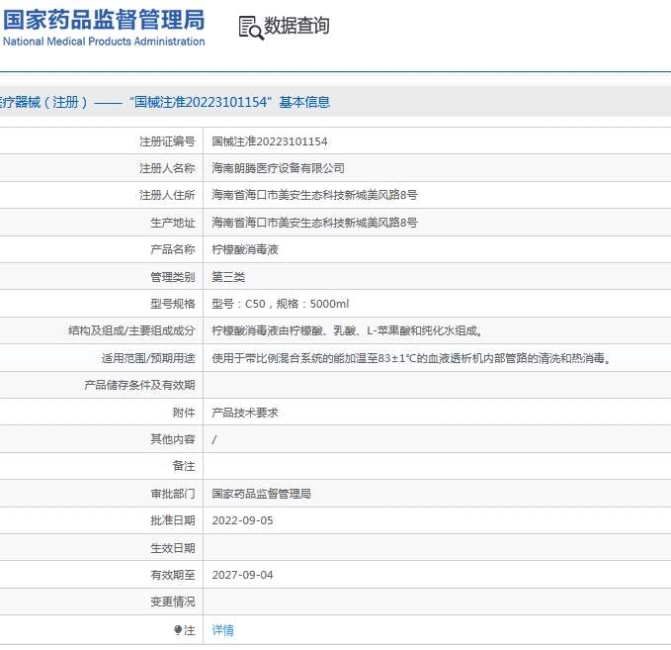Click product name 柠檬酸消毒液
Viewport: 671px width, 650px height.
245,249
